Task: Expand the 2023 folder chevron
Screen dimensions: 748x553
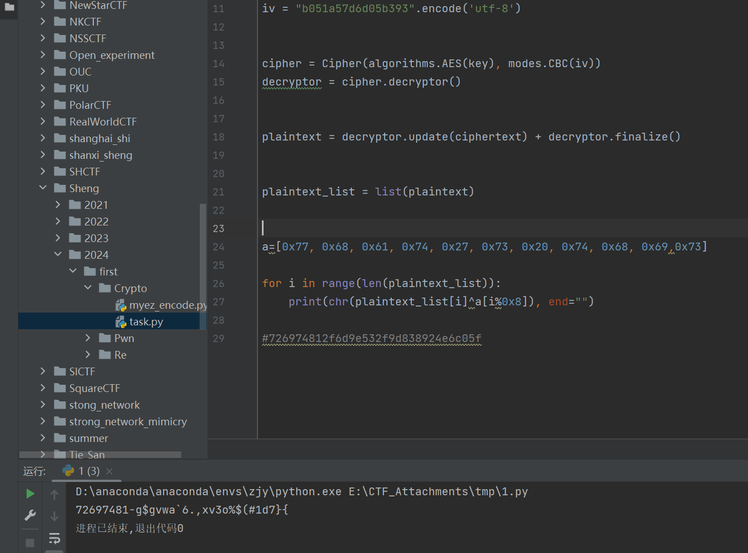Action: pos(58,238)
